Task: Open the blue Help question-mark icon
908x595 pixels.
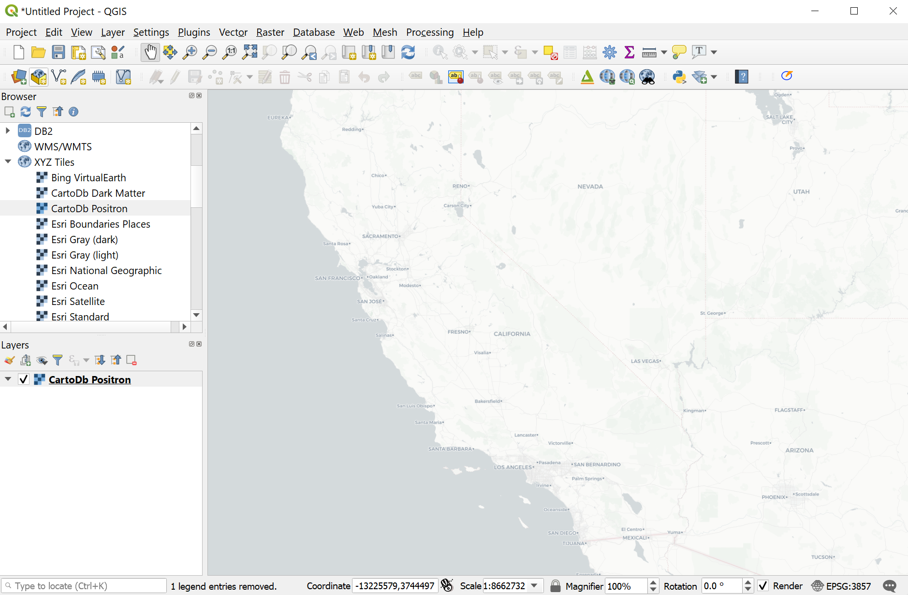Action: (742, 77)
